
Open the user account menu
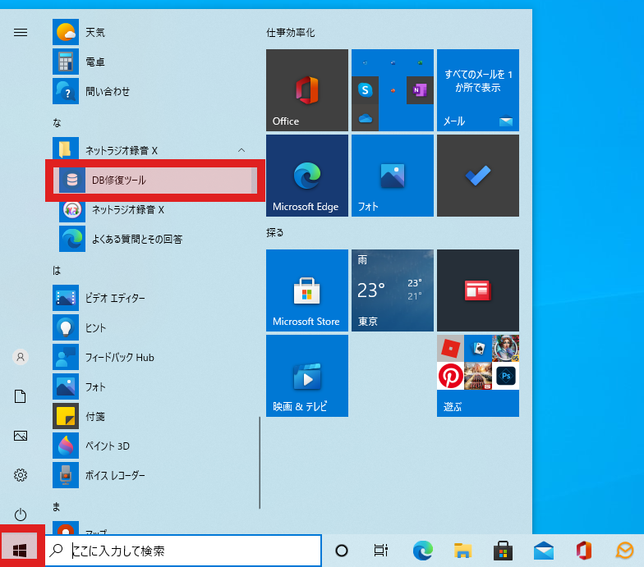[x=21, y=357]
